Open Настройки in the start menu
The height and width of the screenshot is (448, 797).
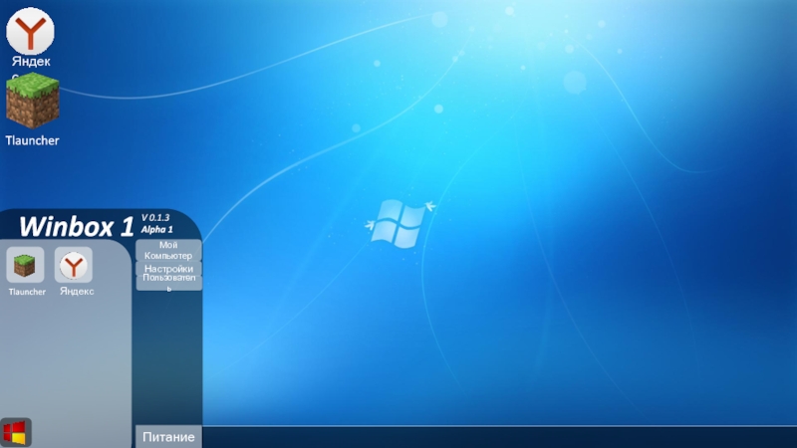point(168,269)
